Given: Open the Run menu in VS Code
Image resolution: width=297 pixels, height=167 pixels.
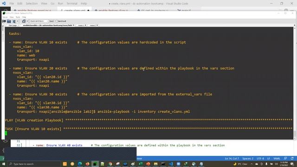Looking at the screenshot, I should pos(60,3).
